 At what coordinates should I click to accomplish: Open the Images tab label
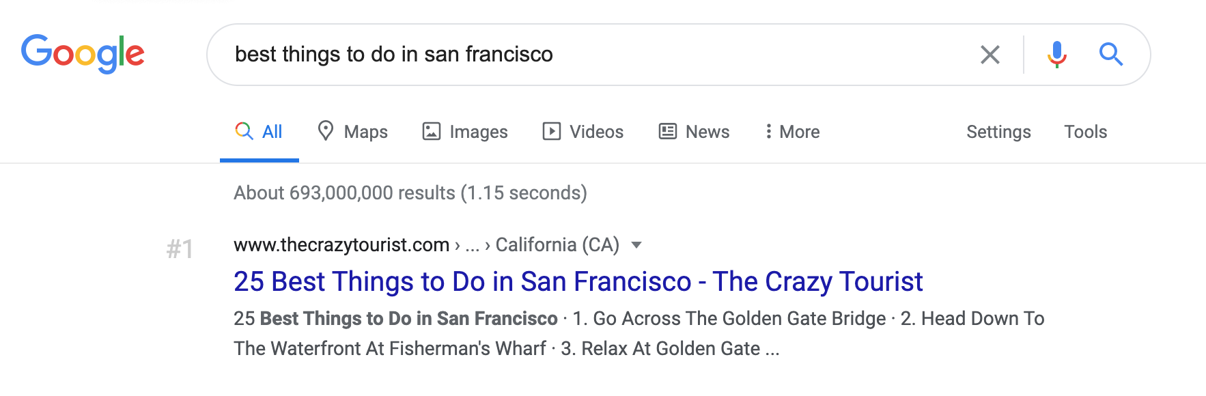click(x=478, y=132)
